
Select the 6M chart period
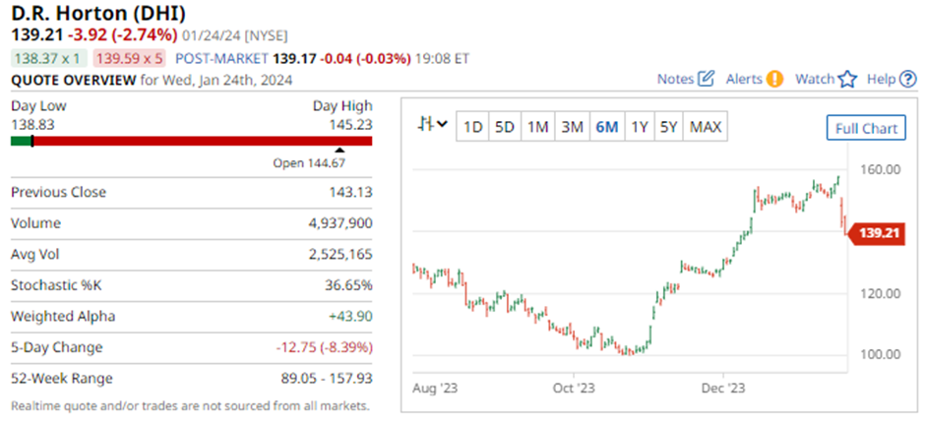(606, 127)
